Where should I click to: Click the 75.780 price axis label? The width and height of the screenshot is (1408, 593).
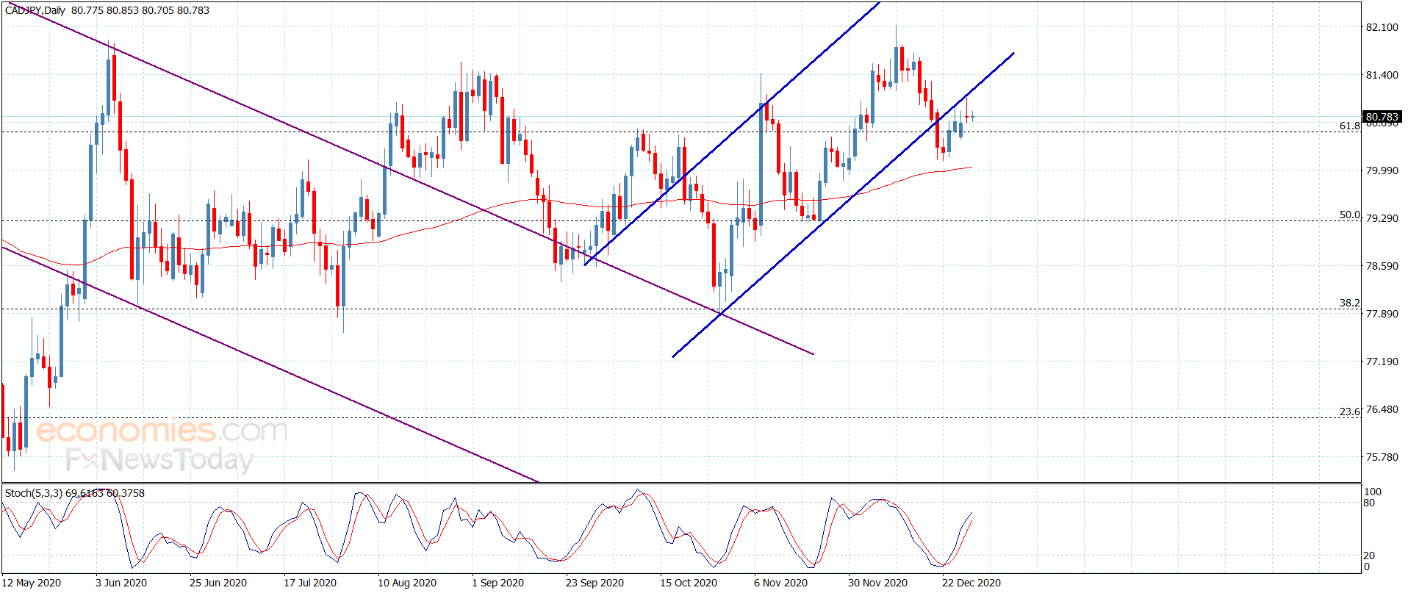[x=1382, y=457]
